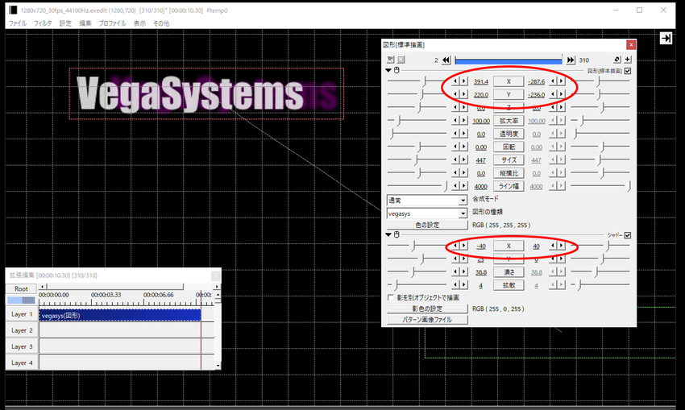
Task: Click the 拡大率 button
Action: [x=509, y=121]
